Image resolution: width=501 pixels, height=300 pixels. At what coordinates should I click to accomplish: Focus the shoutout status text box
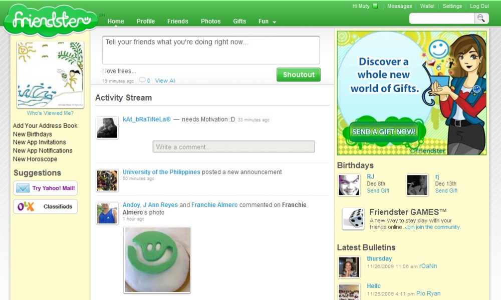point(211,50)
